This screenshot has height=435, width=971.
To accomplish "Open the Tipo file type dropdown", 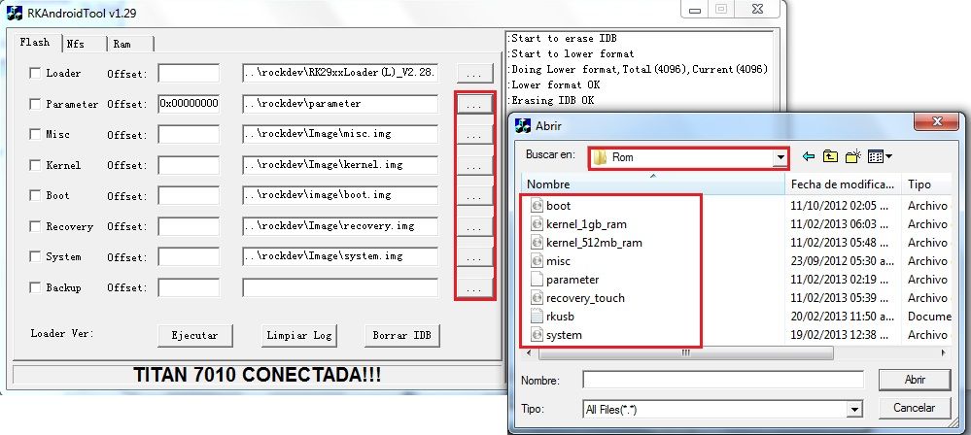I will click(x=853, y=409).
